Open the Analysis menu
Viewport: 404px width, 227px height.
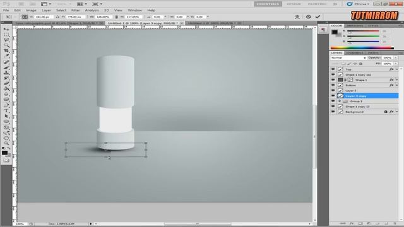coord(92,10)
